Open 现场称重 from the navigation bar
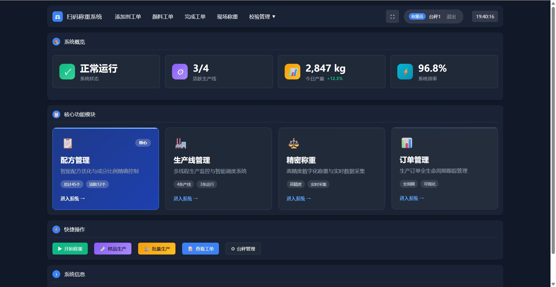The image size is (556, 287). pos(227,17)
